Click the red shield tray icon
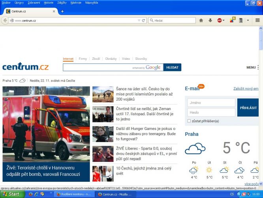This screenshot has height=198, width=263. point(244,194)
